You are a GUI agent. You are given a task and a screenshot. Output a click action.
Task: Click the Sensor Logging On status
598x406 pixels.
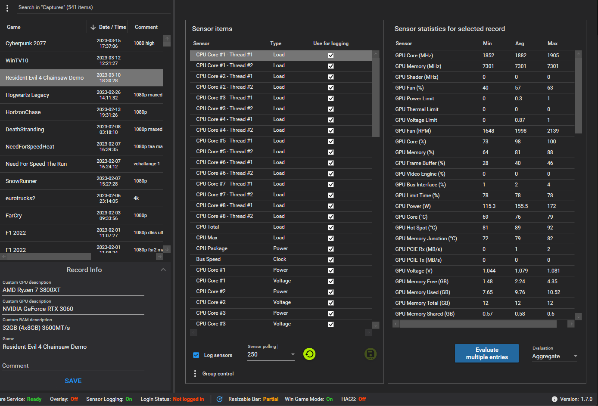tap(129, 399)
